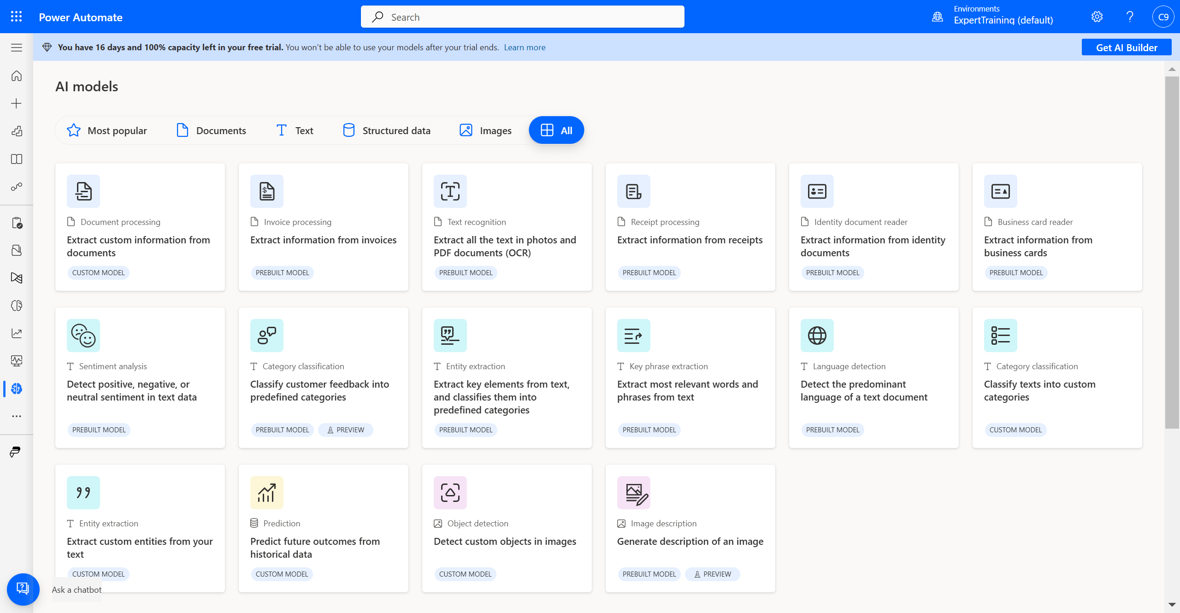Open the Help question mark icon

[1129, 17]
